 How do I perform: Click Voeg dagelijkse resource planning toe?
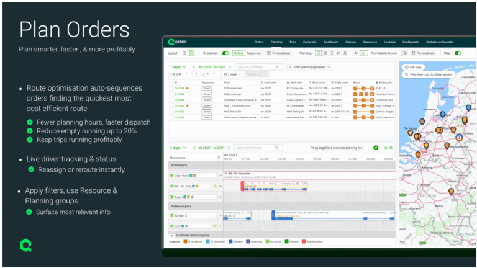click(x=337, y=148)
